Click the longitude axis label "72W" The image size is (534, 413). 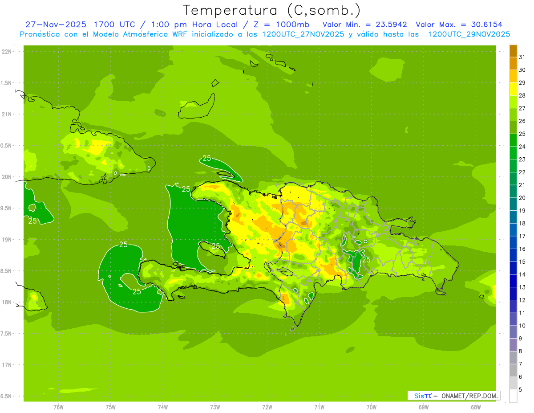tap(267, 407)
